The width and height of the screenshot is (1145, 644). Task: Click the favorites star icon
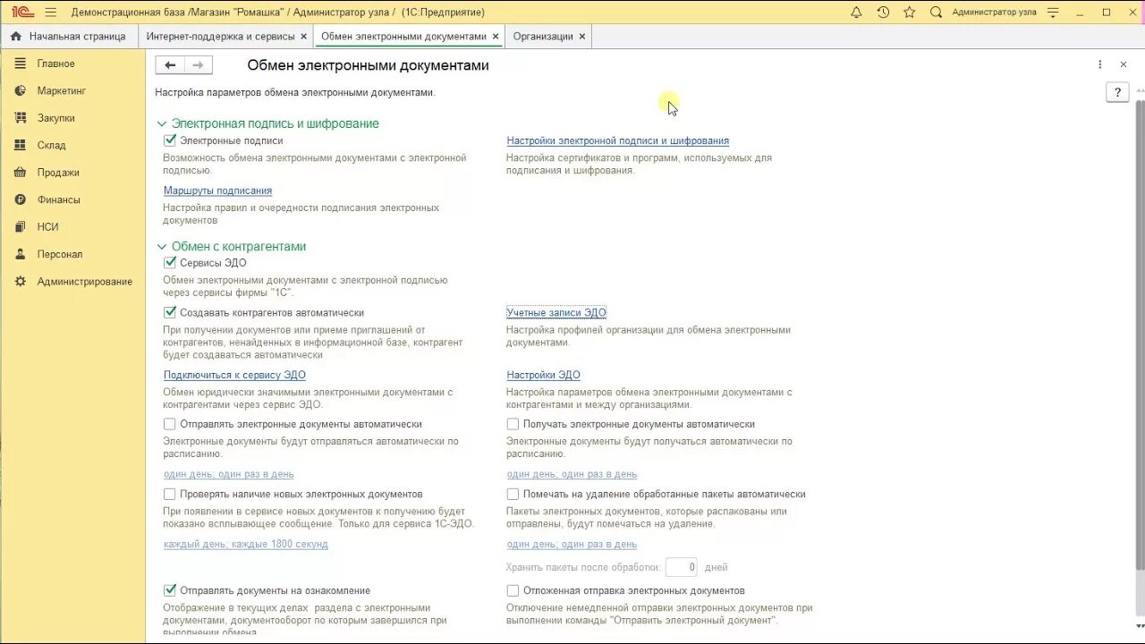pyautogui.click(x=910, y=13)
